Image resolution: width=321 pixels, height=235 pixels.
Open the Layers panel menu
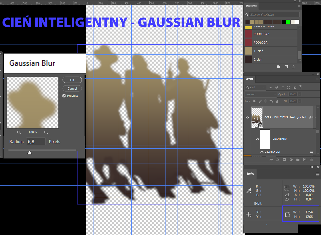(317, 79)
